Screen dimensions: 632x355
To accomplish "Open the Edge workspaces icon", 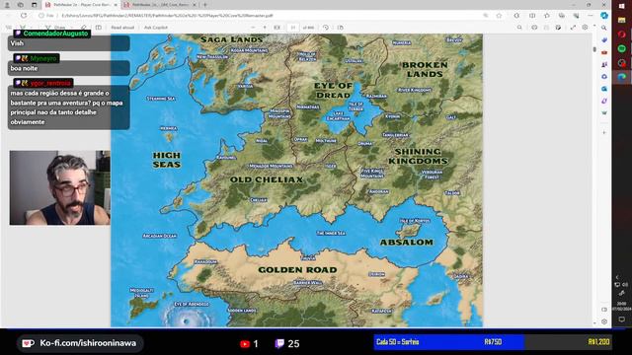I will (x=20, y=5).
